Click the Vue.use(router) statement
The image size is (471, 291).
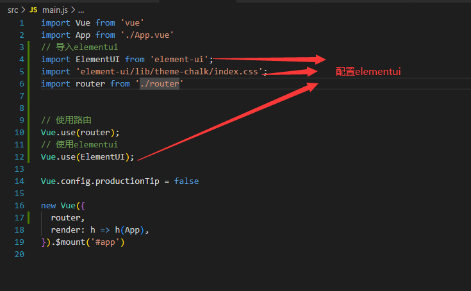click(x=79, y=133)
